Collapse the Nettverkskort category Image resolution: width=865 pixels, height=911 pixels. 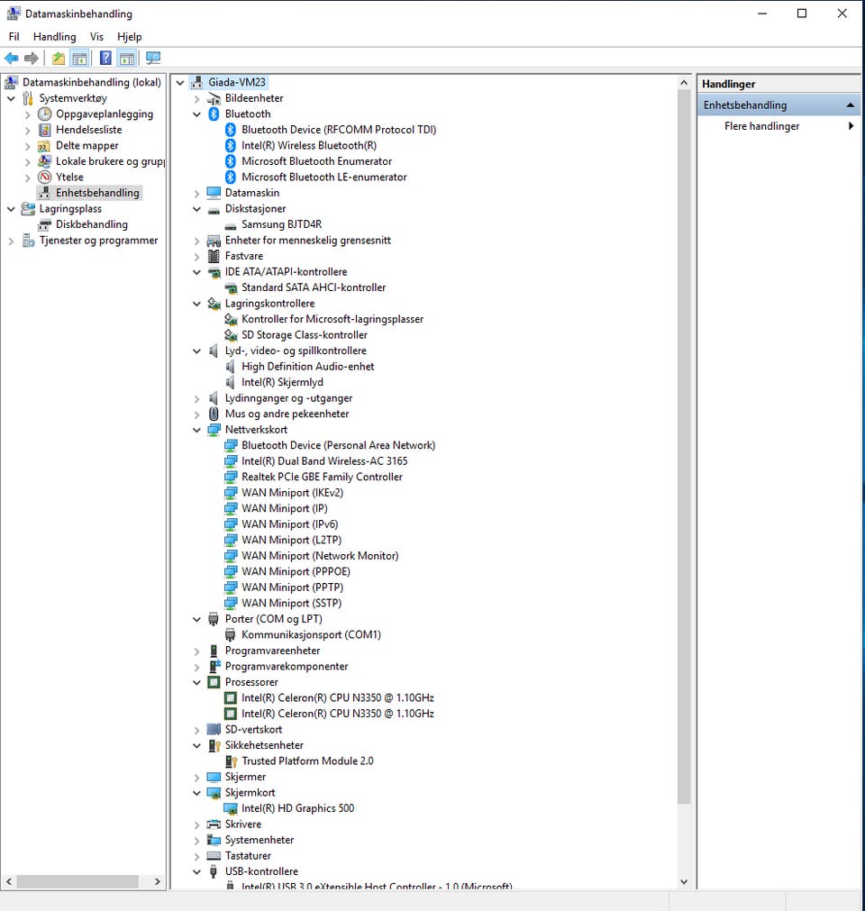coord(197,430)
